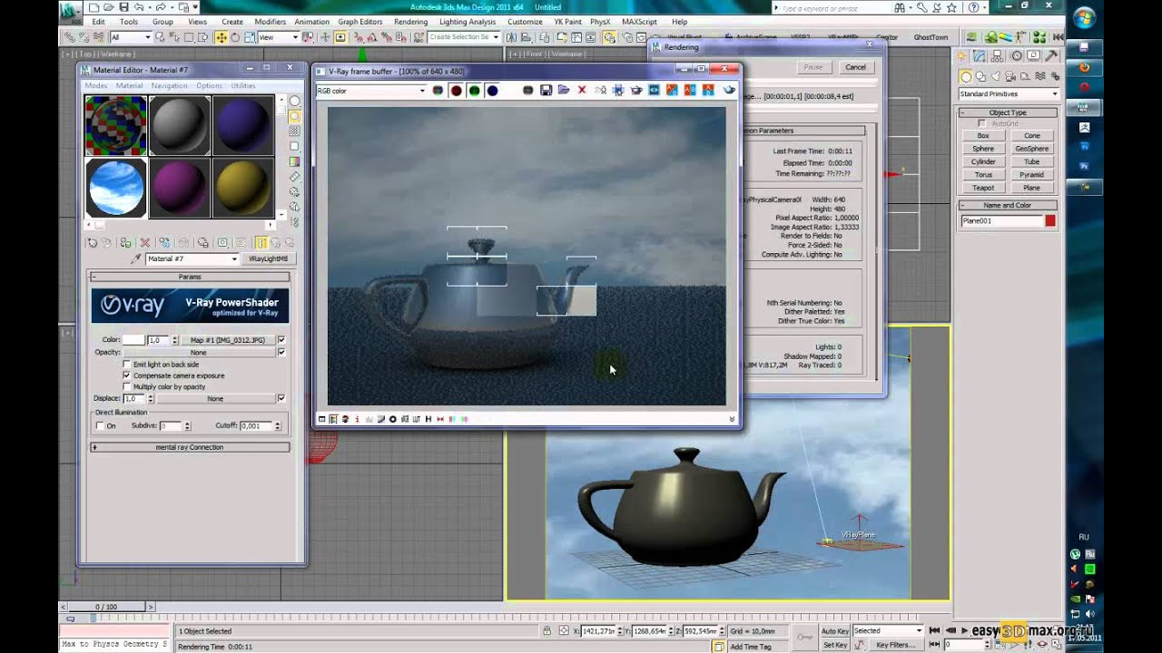1162x653 pixels.
Task: Select the sky material sample sphere
Action: pyautogui.click(x=116, y=188)
